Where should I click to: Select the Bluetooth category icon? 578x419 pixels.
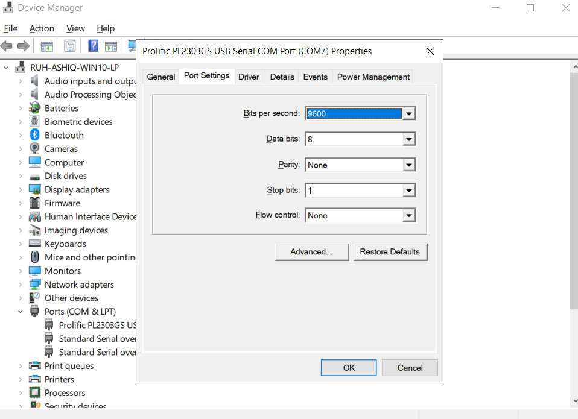[34, 135]
